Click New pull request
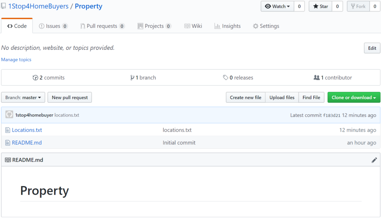Image resolution: width=381 pixels, height=223 pixels. coord(70,98)
